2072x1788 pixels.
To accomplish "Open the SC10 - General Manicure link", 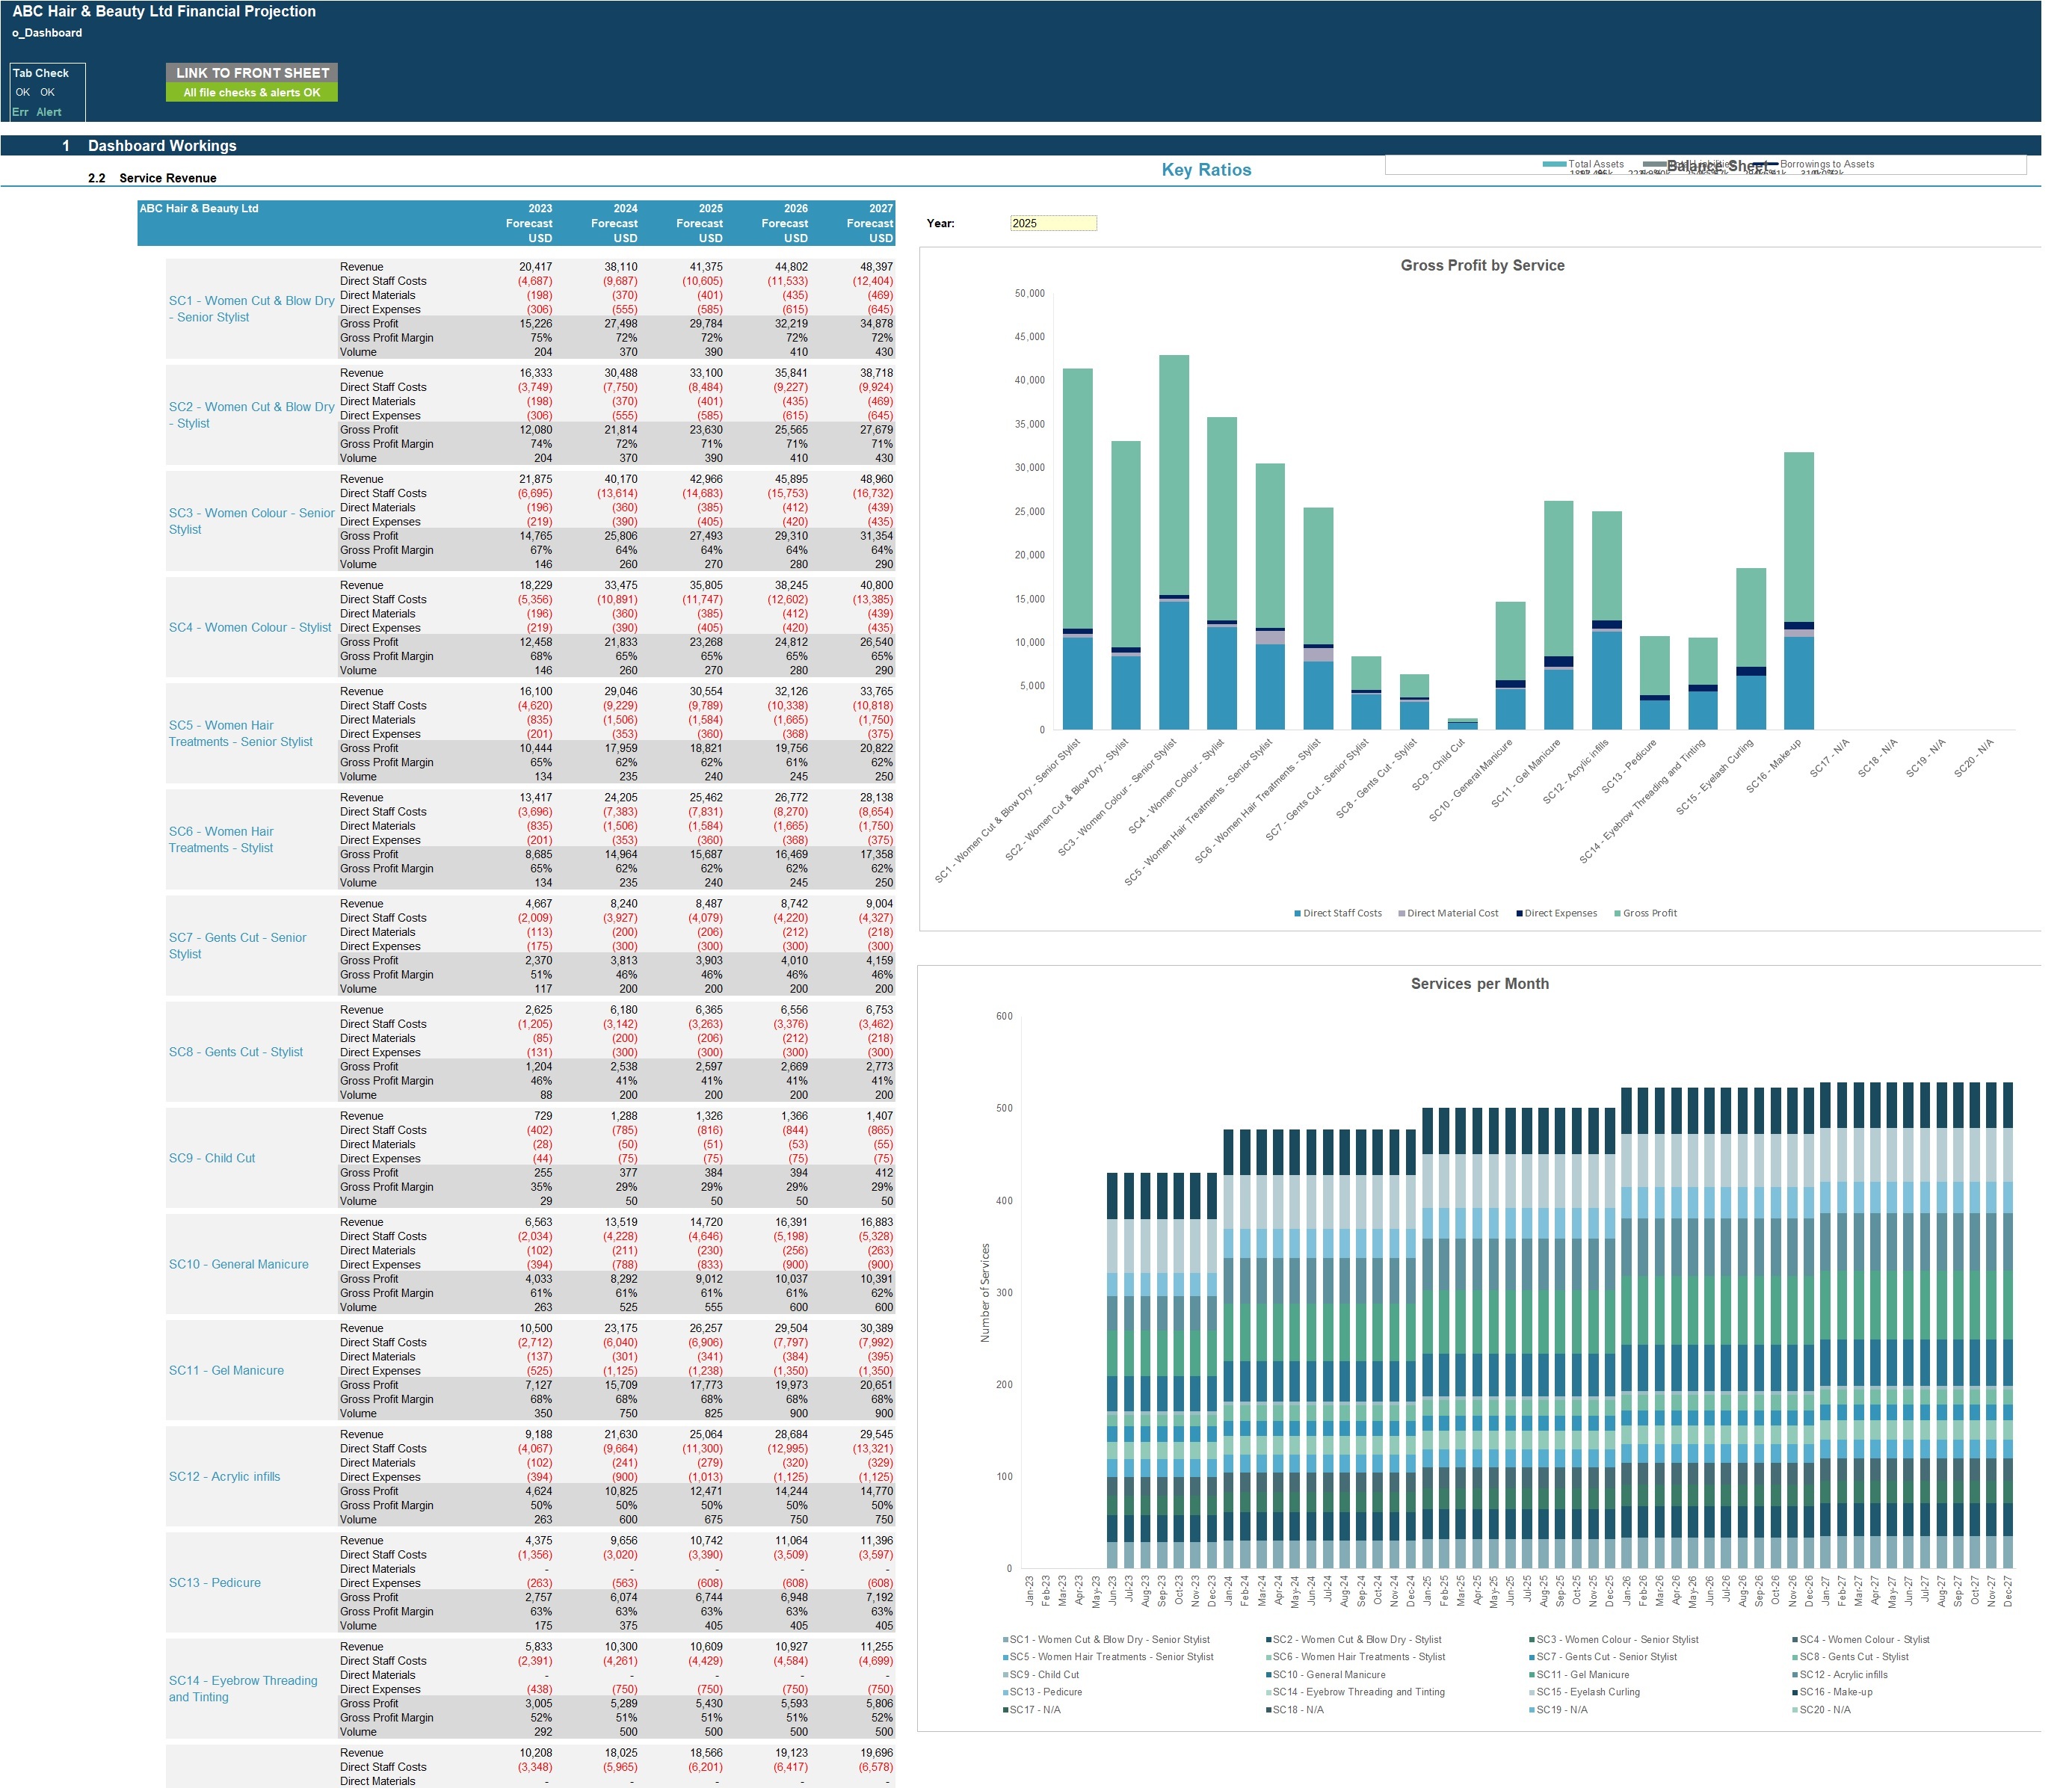I will 238,1265.
